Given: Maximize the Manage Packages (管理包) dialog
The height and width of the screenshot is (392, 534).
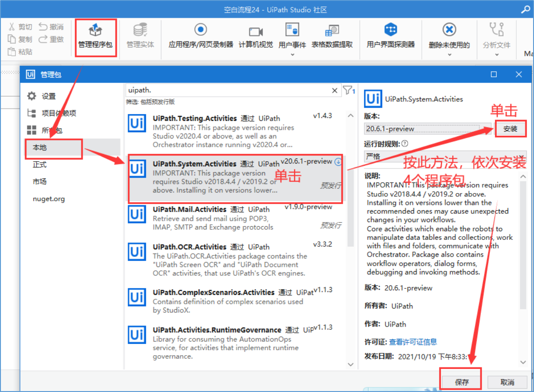Looking at the screenshot, I should coord(494,74).
